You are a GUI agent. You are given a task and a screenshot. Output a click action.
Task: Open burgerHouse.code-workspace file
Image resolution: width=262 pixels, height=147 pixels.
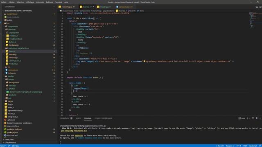click(x=19, y=123)
